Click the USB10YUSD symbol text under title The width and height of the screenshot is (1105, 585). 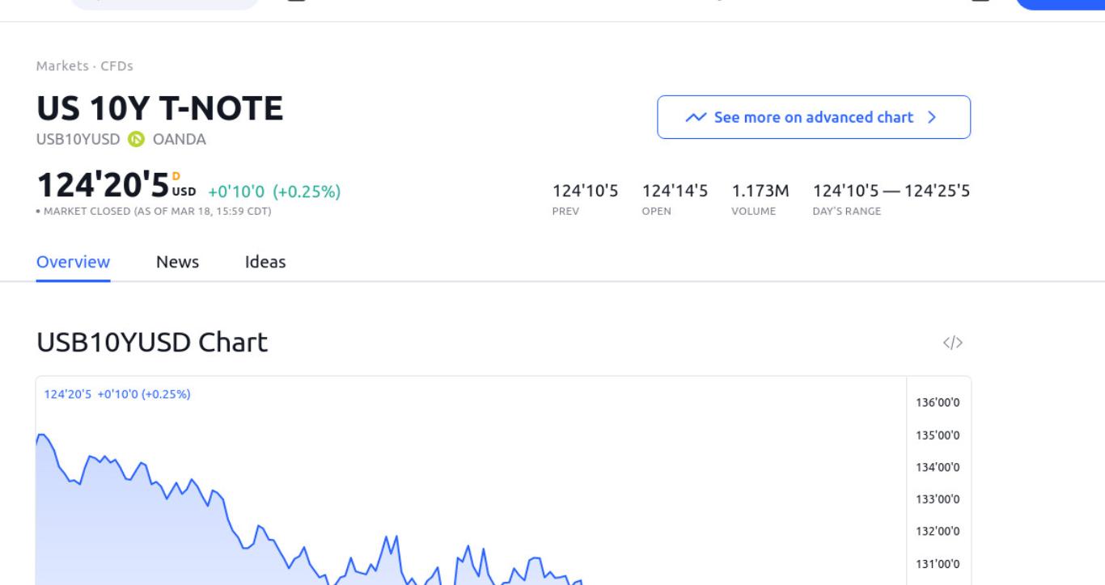point(78,139)
